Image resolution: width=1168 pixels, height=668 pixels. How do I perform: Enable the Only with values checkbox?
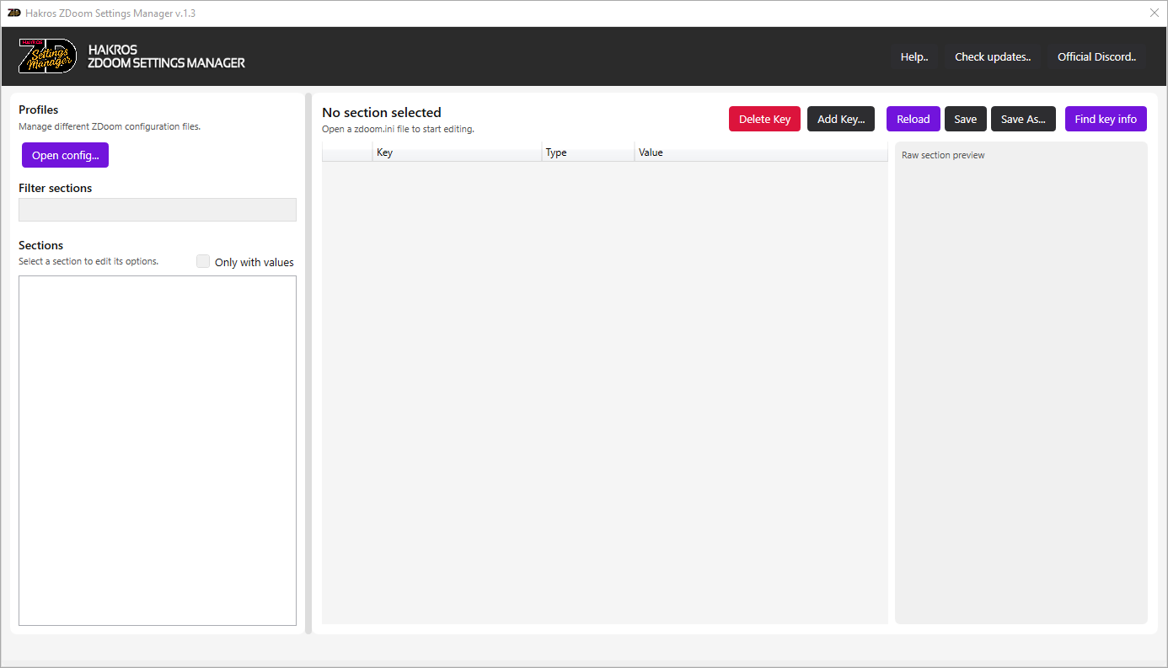203,261
